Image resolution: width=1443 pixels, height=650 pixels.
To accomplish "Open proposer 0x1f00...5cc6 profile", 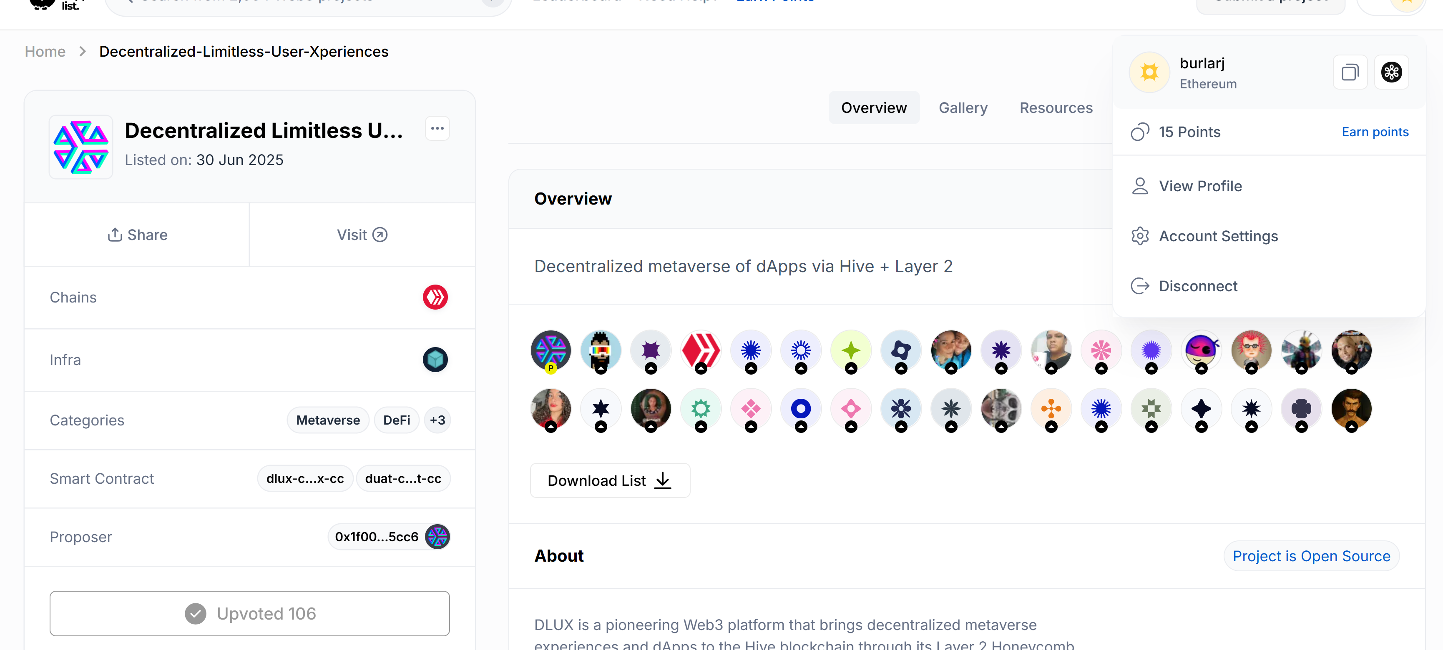I will point(389,537).
